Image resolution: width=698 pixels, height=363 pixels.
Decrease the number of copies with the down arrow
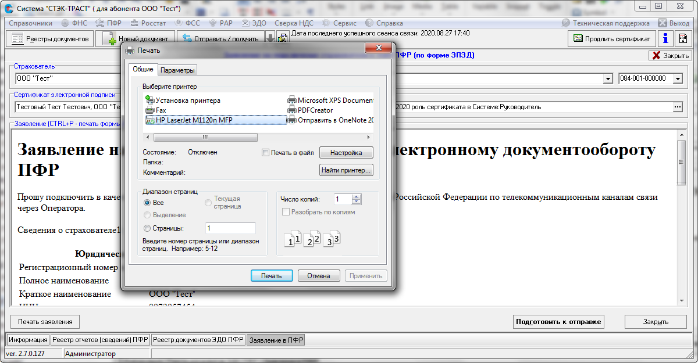(x=357, y=202)
